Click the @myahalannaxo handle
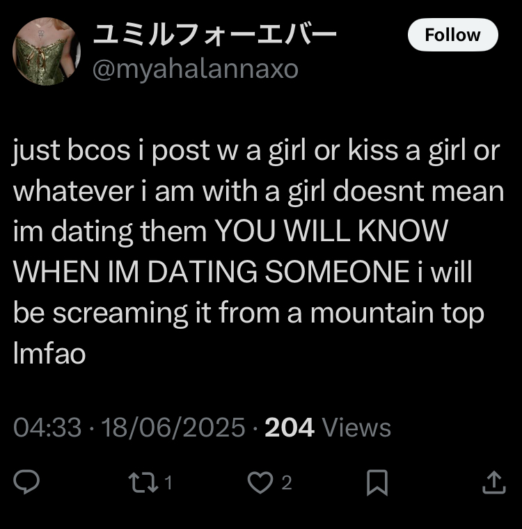The image size is (522, 529). click(196, 70)
